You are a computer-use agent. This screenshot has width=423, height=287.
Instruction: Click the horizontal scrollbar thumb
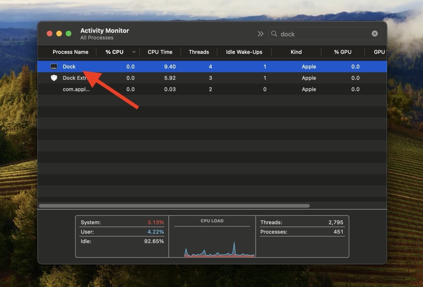pyautogui.click(x=174, y=206)
